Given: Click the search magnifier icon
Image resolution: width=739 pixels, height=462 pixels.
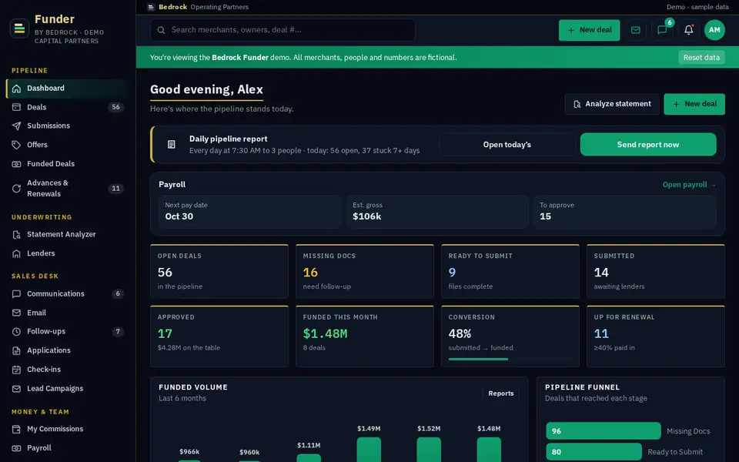Looking at the screenshot, I should coord(161,30).
